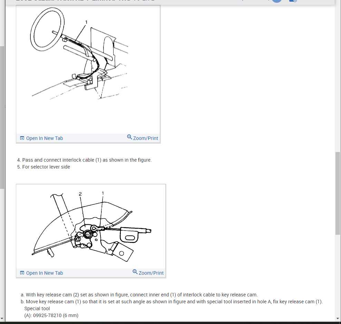The width and height of the screenshot is (341, 324).
Task: Select the text 'For selector lever side'
Action: (x=43, y=167)
